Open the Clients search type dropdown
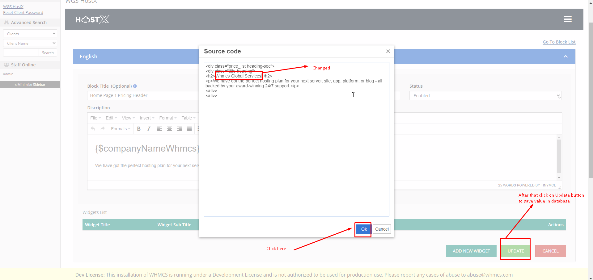The height and width of the screenshot is (280, 593). coord(30,34)
